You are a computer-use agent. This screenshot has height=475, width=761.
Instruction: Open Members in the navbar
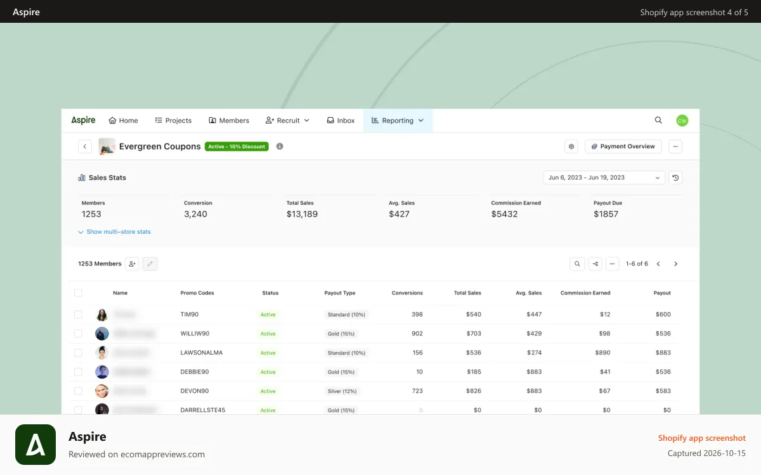point(229,120)
